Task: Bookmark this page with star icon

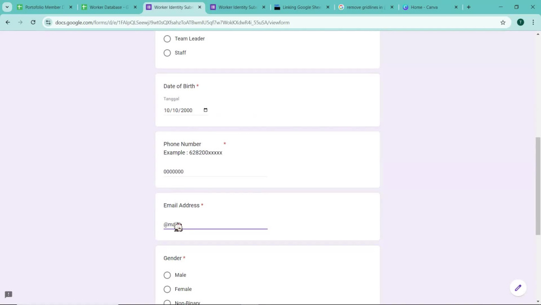Action: [503, 22]
